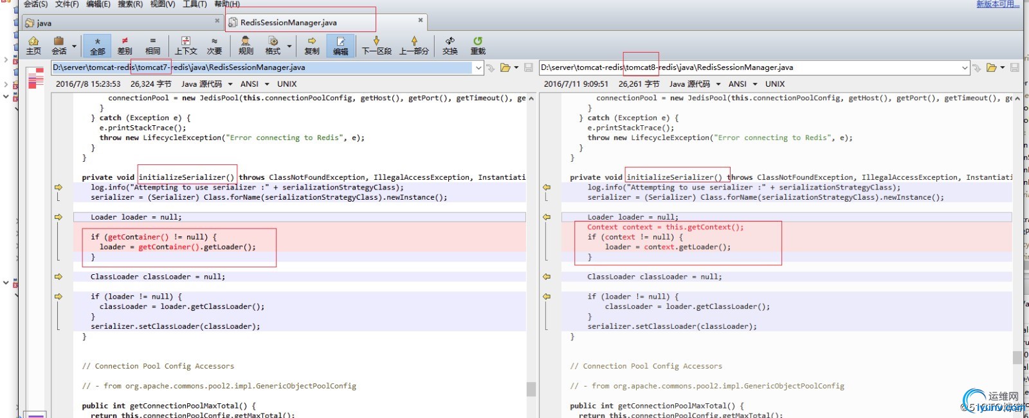Screen dimensions: 1029x418
Task: Expand dropdown beside the left folder icon
Action: tap(516, 67)
